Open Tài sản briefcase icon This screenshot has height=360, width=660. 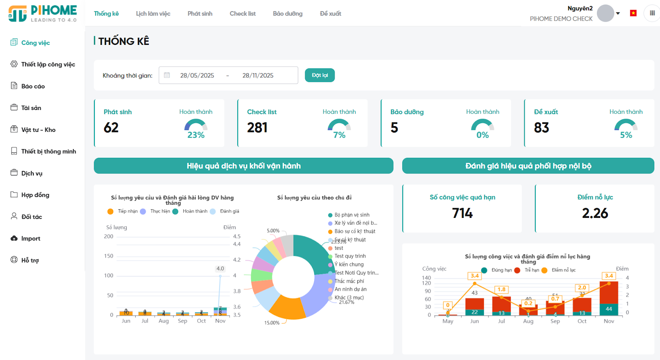point(14,108)
